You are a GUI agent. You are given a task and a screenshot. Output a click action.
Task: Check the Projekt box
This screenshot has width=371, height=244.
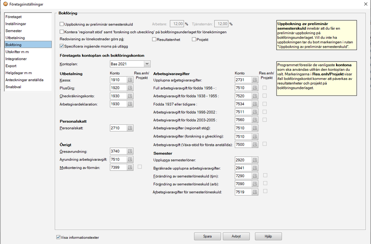pyautogui.click(x=194, y=39)
